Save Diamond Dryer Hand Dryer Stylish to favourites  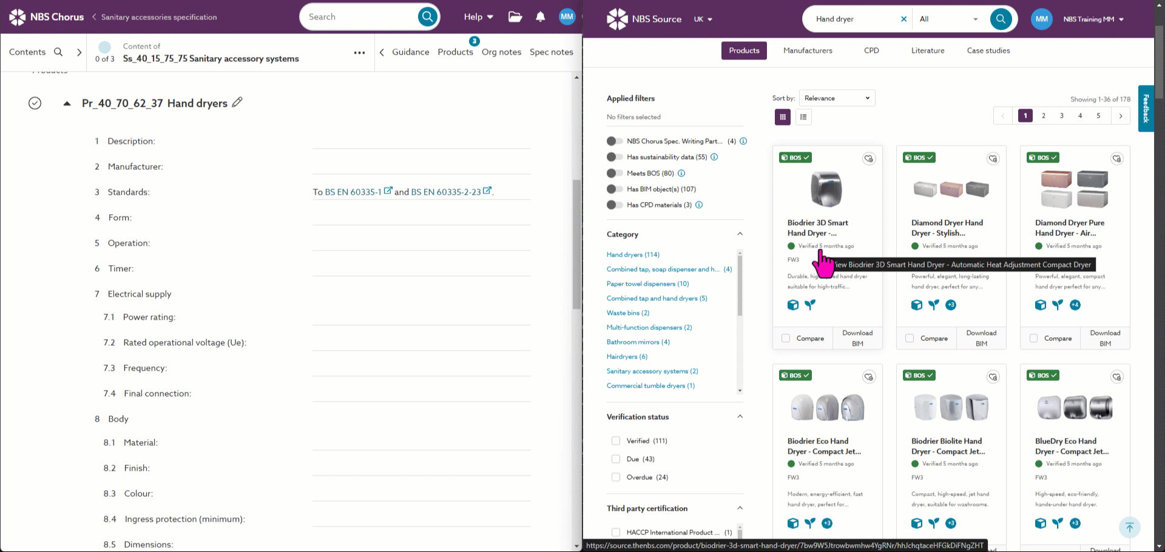(x=993, y=159)
